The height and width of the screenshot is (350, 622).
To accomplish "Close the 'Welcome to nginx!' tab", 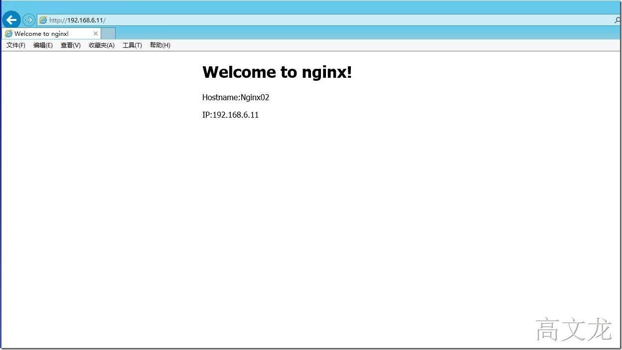I will coord(96,34).
